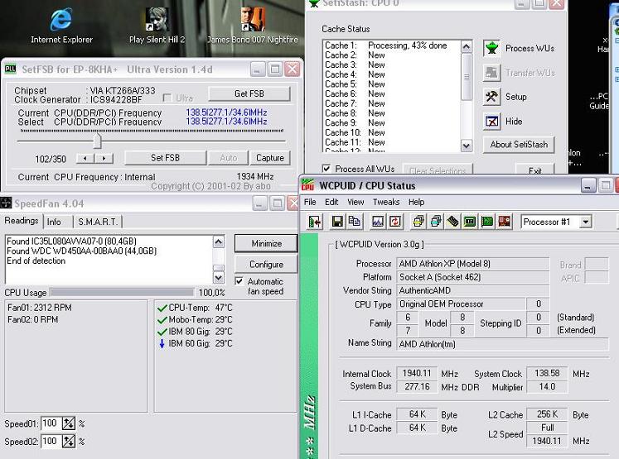Open the File menu in WCPUID

click(x=310, y=202)
